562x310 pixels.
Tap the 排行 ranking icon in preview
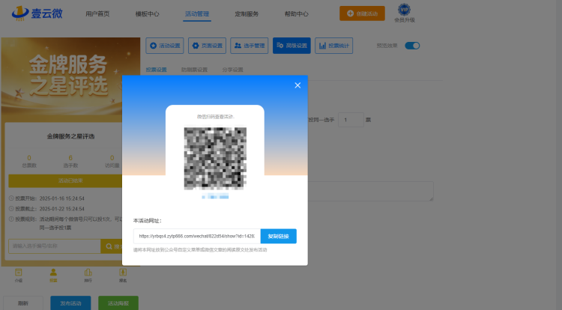pos(88,276)
